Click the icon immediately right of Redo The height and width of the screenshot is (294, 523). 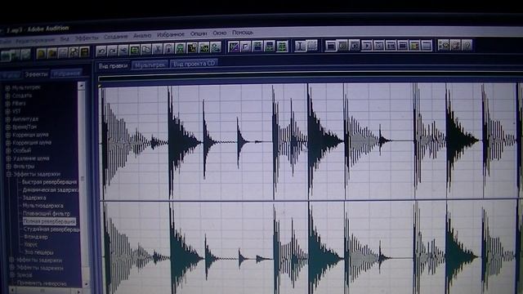tap(123, 50)
